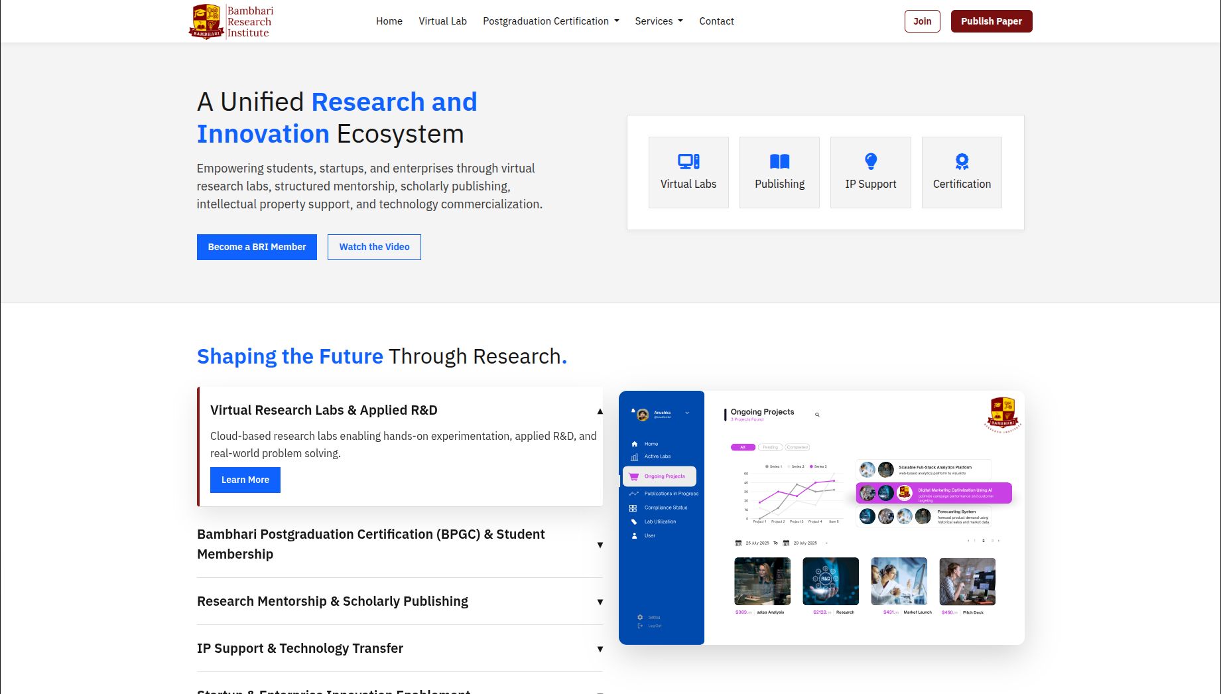Go to the Home menu item

point(389,21)
